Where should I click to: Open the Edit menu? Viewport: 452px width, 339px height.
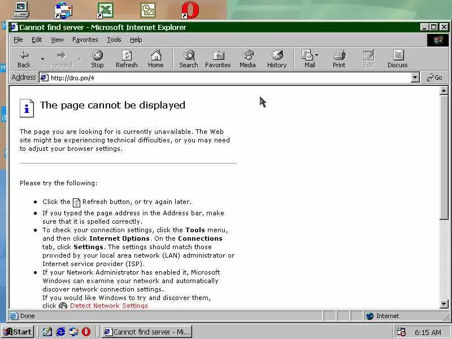37,40
